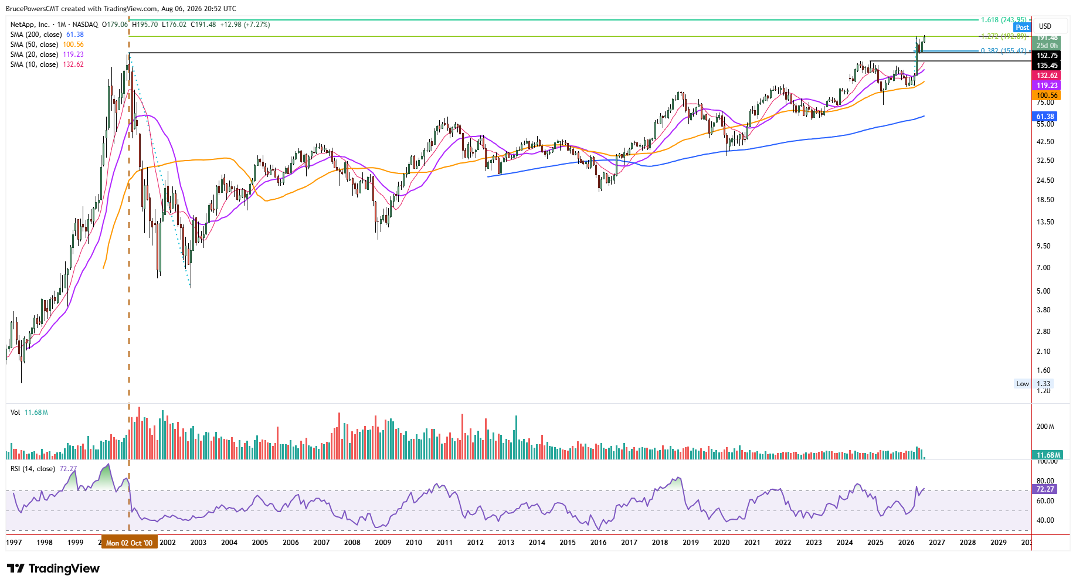The height and width of the screenshot is (586, 1076).
Task: Click the 2.80 price axis value
Action: 1043,332
